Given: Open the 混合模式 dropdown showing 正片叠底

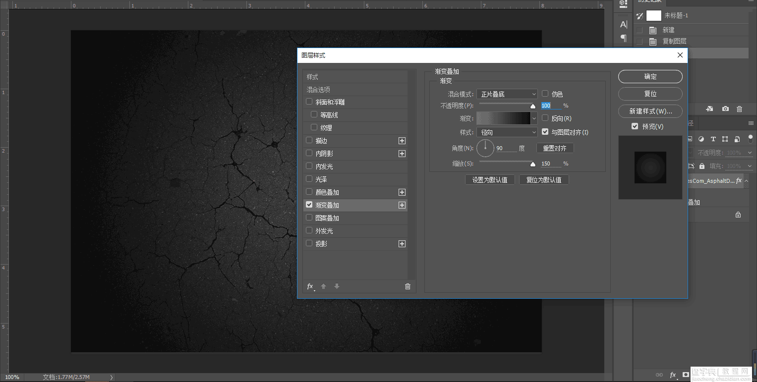Looking at the screenshot, I should coord(507,94).
